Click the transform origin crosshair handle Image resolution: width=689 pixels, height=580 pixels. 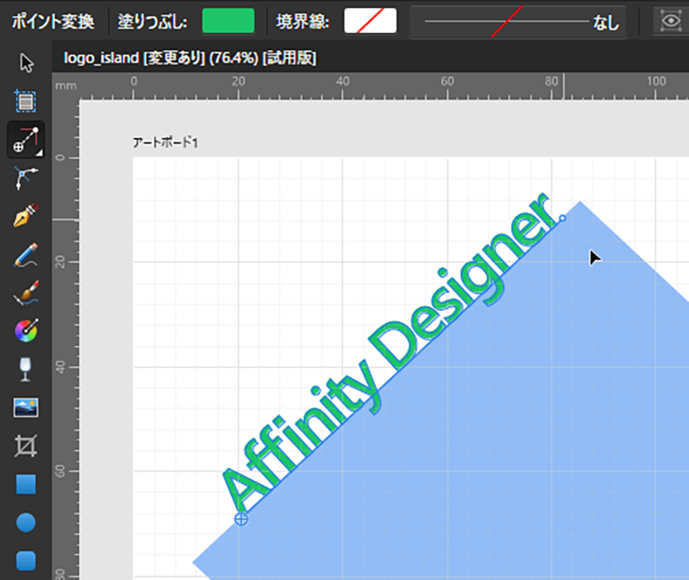click(x=241, y=519)
